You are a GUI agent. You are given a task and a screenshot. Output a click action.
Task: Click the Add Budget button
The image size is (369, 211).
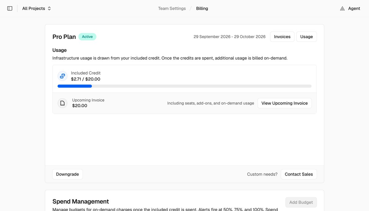(x=301, y=202)
